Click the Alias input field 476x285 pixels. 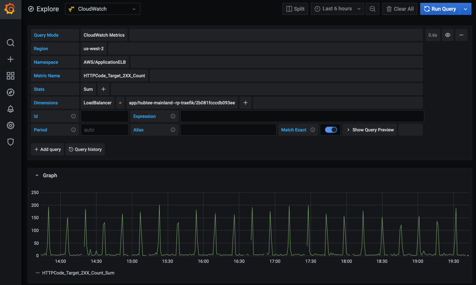click(228, 130)
